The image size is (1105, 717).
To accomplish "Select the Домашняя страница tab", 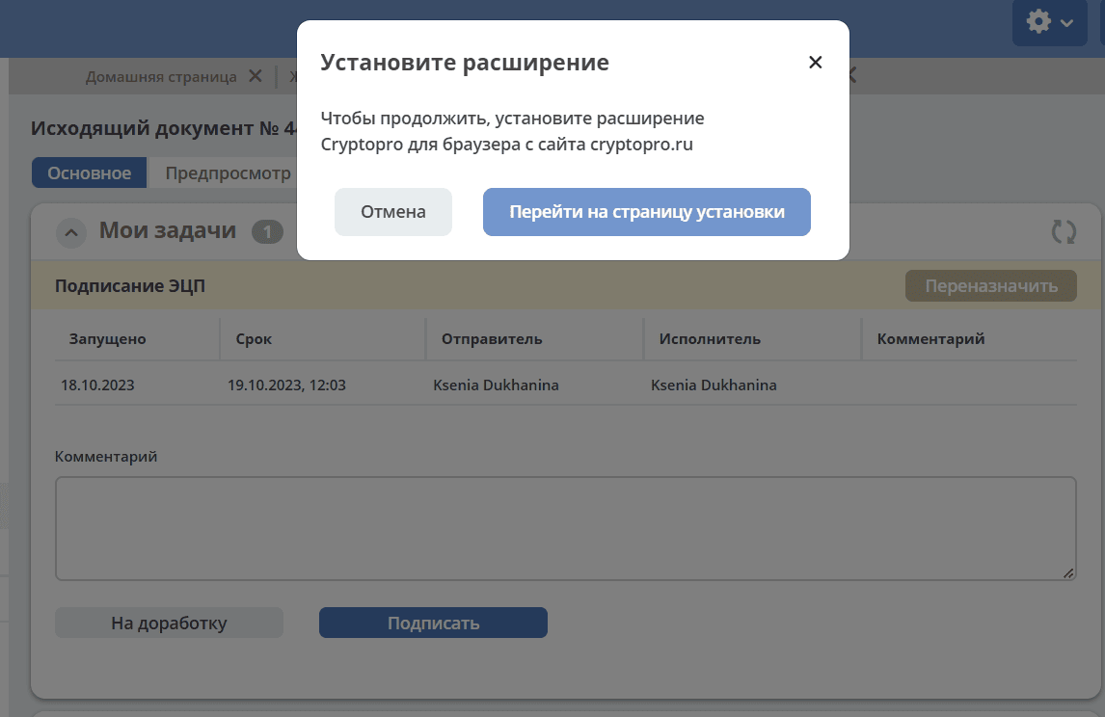I will [x=161, y=77].
